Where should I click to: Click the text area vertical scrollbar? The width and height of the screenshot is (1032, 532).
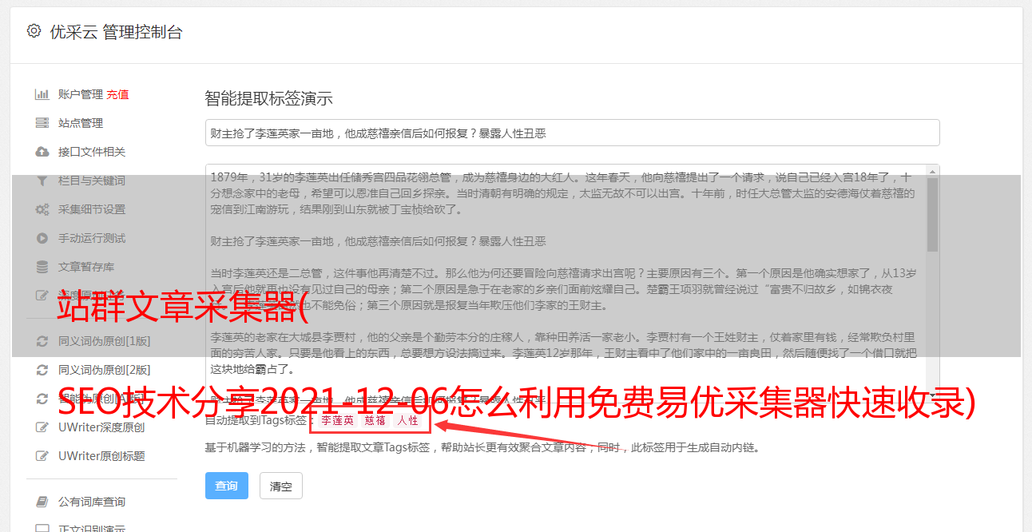tap(933, 280)
